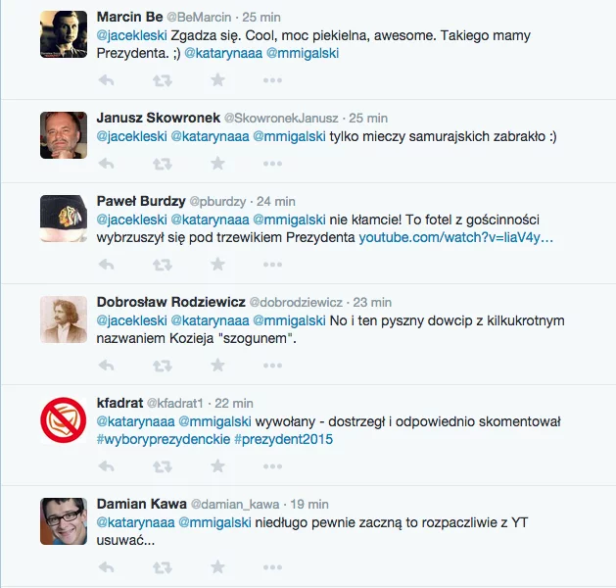Open kfadrat's red prohibition avatar

pyautogui.click(x=64, y=420)
